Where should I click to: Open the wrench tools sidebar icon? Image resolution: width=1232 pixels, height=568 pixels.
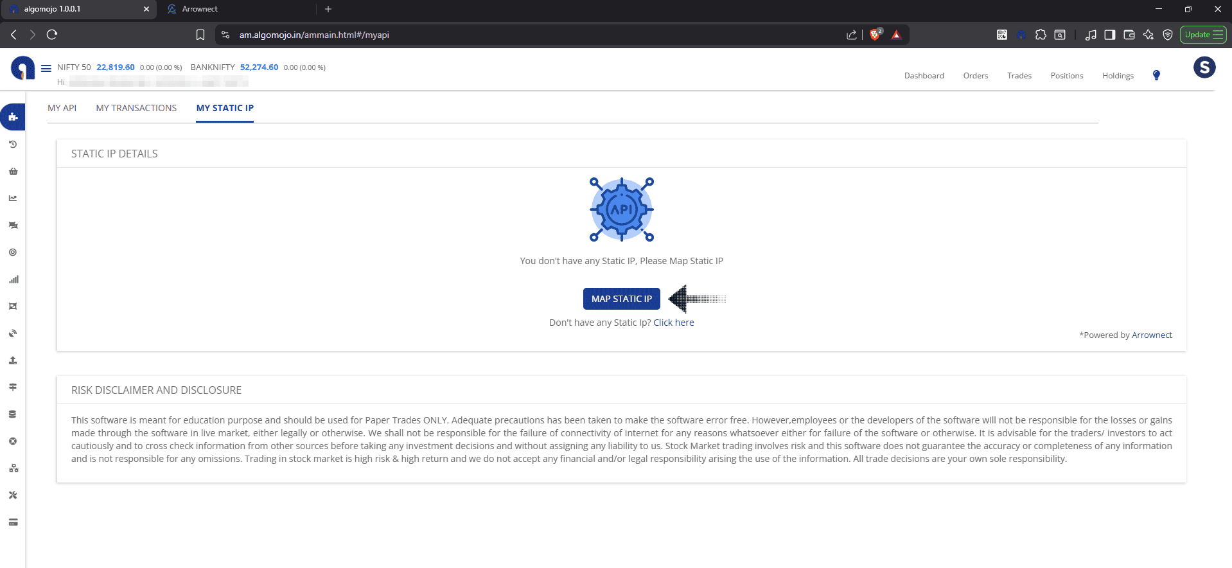[13, 495]
